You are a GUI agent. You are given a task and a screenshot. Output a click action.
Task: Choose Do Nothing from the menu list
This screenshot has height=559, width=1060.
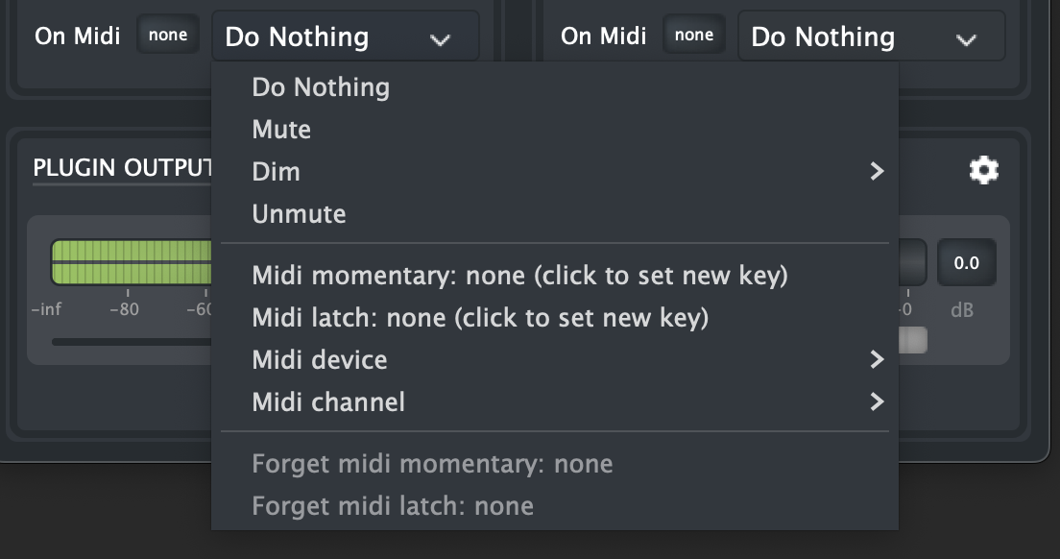pyautogui.click(x=321, y=87)
